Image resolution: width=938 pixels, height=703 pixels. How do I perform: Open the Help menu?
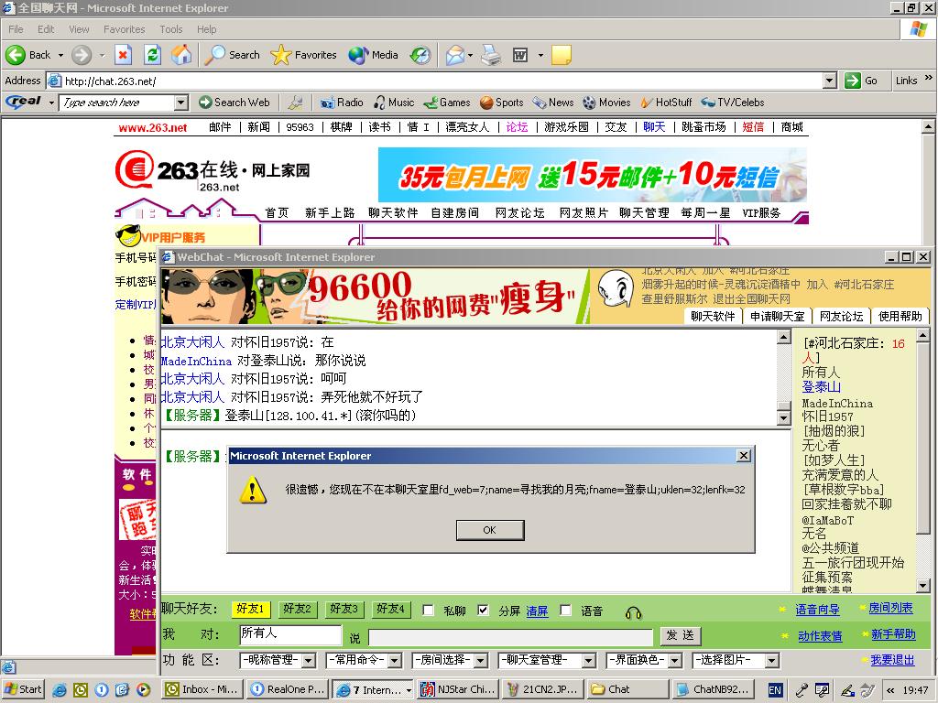click(206, 29)
